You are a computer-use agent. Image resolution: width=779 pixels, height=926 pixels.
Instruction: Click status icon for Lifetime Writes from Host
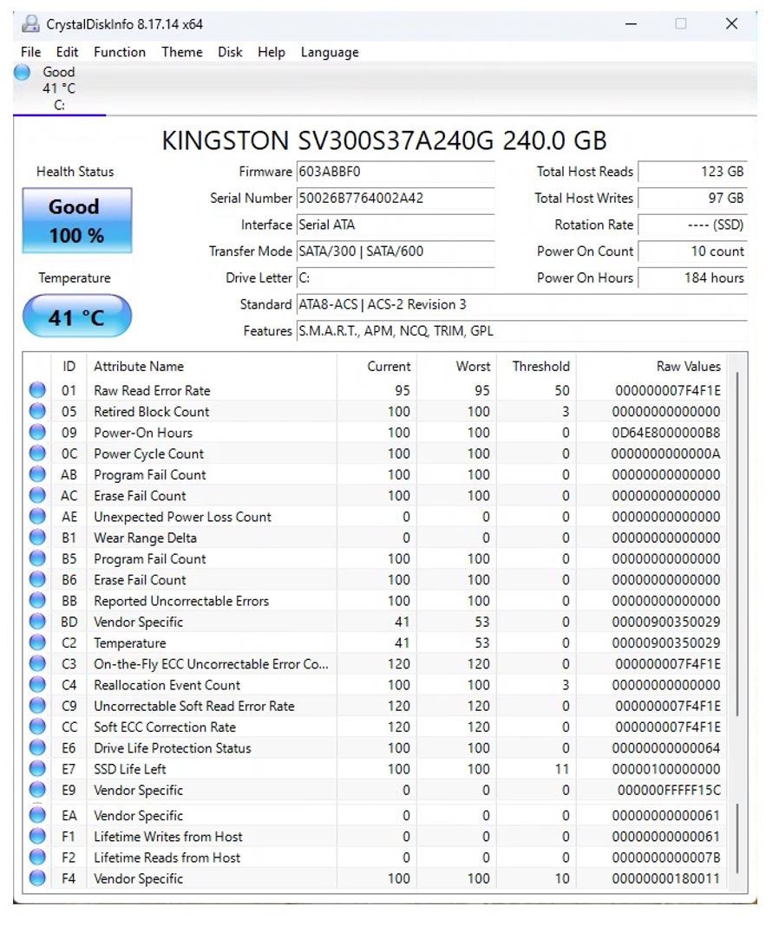pyautogui.click(x=37, y=836)
